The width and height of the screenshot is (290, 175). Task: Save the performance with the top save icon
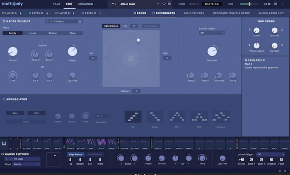tap(169, 4)
